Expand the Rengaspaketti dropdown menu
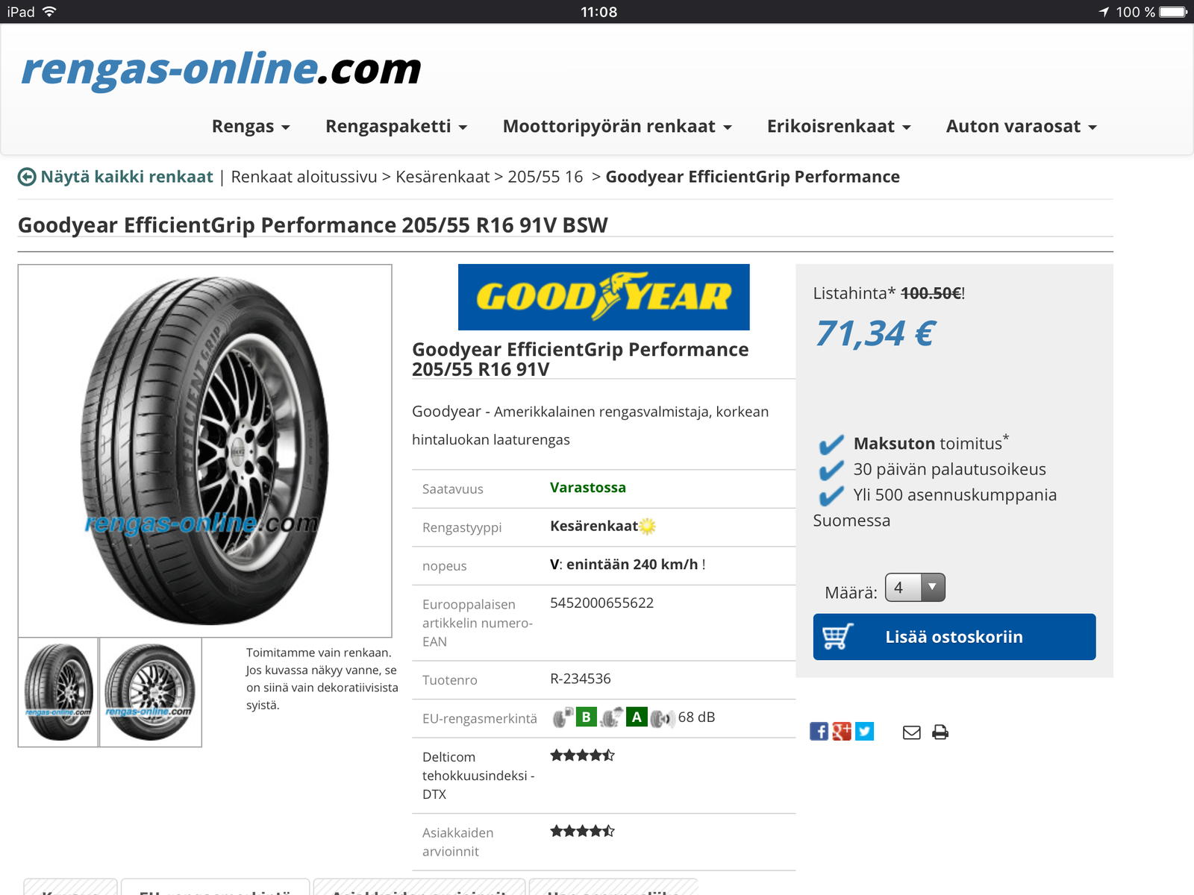 click(x=396, y=126)
